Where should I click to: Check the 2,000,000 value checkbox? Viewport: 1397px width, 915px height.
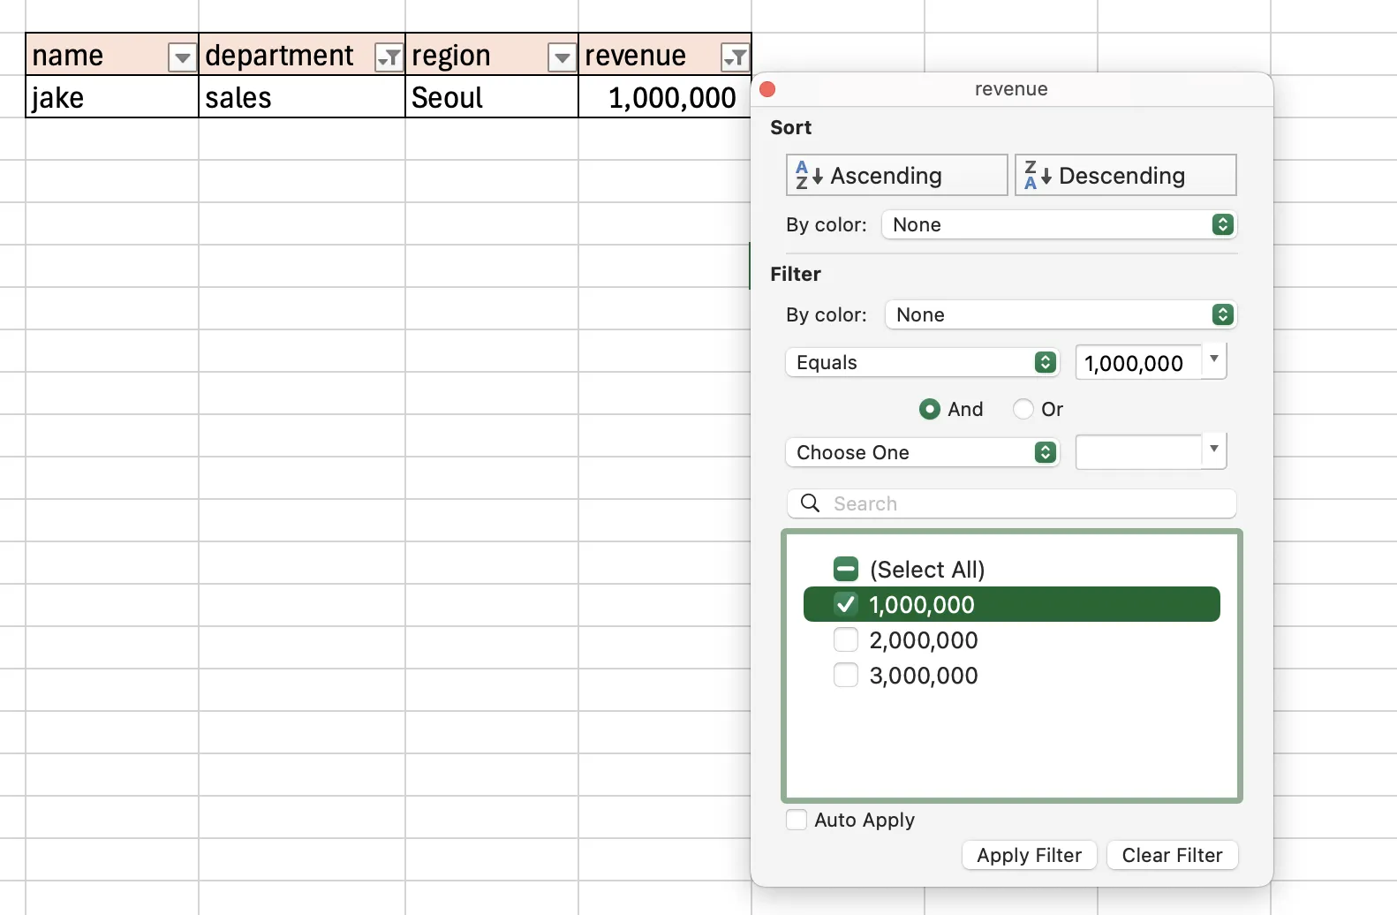coord(846,639)
